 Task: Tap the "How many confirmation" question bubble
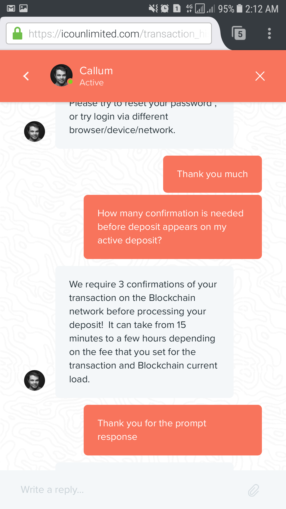tap(173, 227)
